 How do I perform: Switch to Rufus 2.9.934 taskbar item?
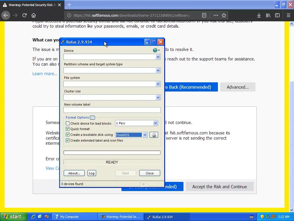[x=167, y=217]
